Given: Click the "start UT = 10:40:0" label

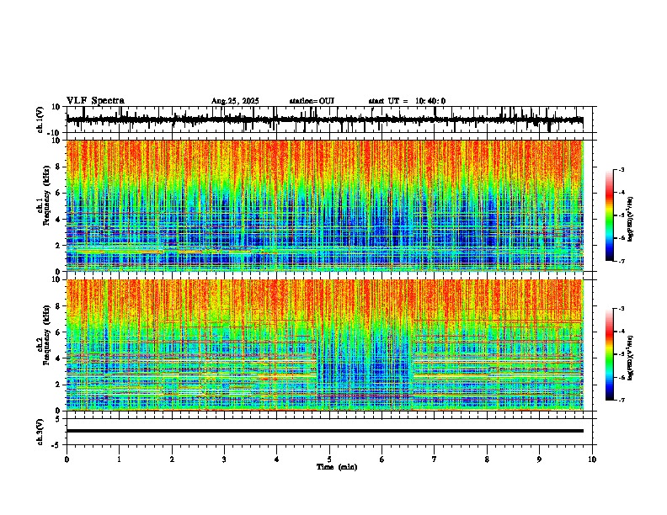Looking at the screenshot, I should (x=407, y=101).
